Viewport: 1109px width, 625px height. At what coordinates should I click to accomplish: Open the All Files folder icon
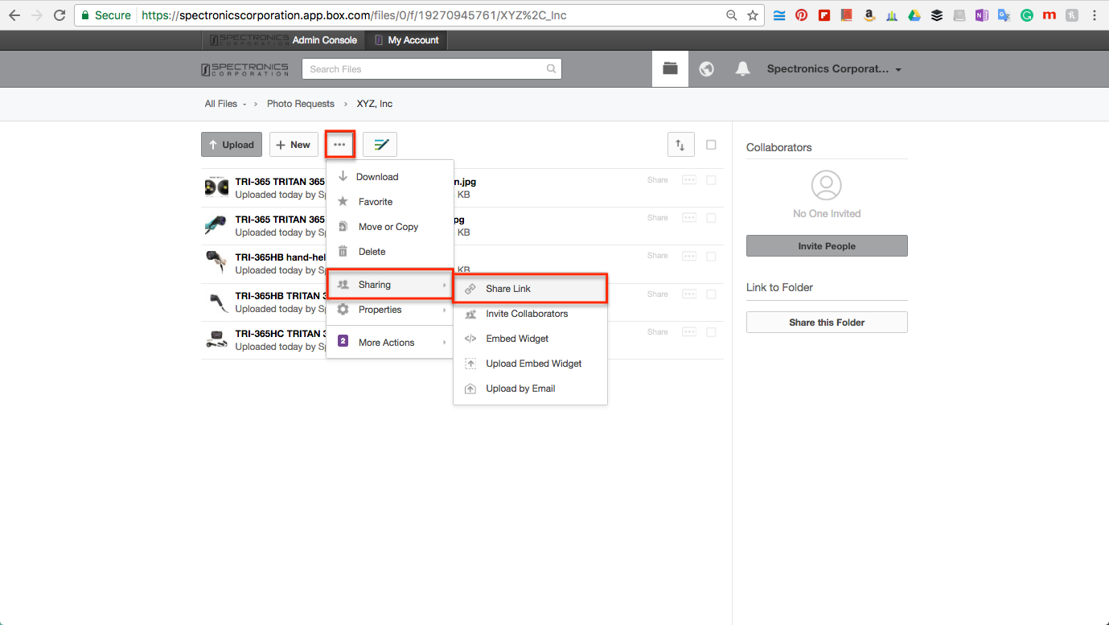click(670, 69)
